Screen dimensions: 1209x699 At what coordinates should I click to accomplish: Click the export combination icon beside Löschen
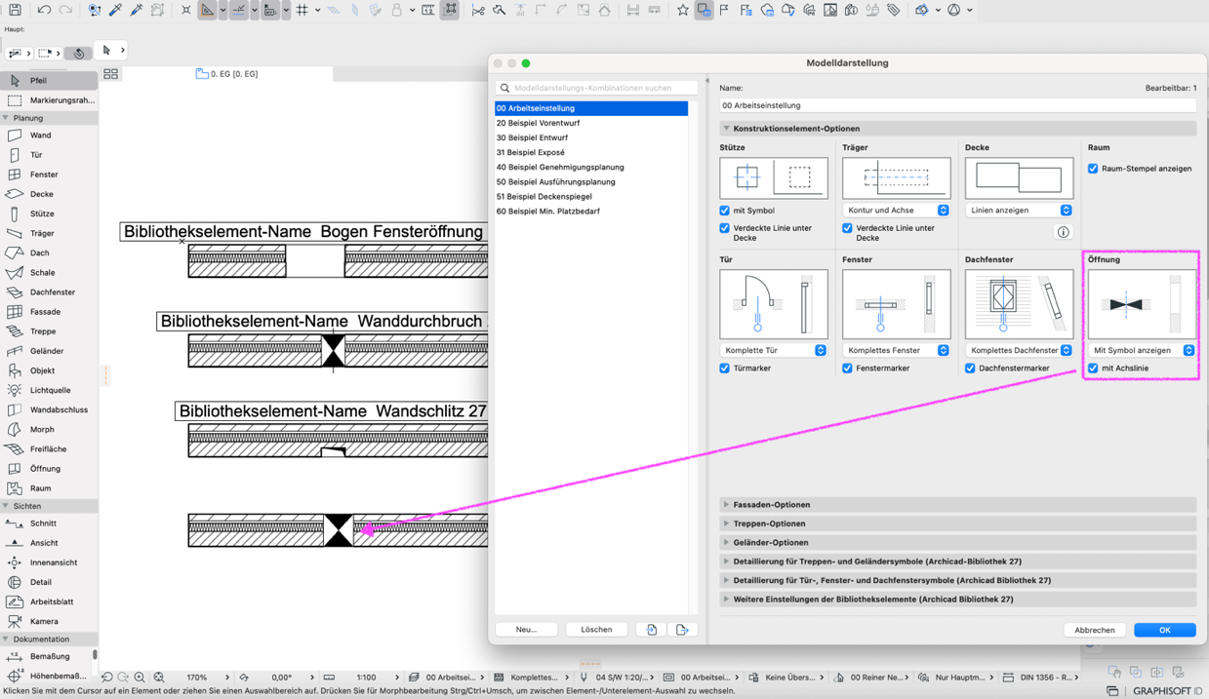pyautogui.click(x=683, y=630)
